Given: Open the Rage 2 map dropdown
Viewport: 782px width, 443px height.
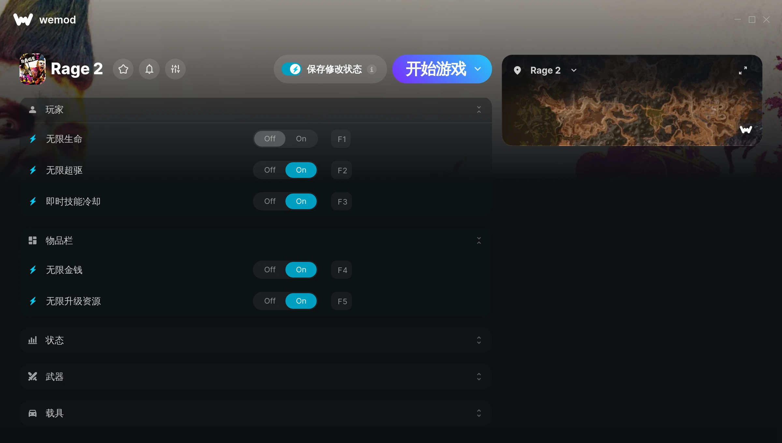Looking at the screenshot, I should (x=574, y=70).
